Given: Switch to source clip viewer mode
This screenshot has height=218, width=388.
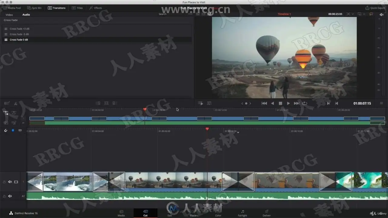Looking at the screenshot, I should 198,14.
